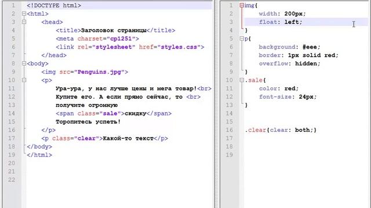
Task: Collapse the <body> fold marker on line 8
Action: point(24,64)
